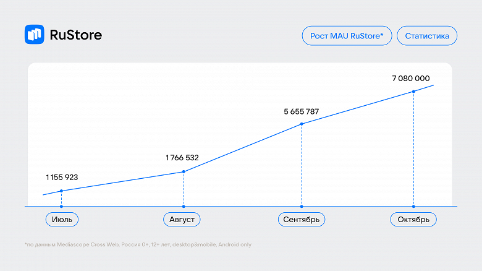Select the August data point on the line
This screenshot has height=271, width=482.
pos(184,171)
